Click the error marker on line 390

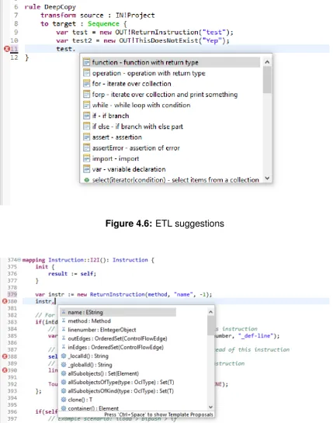click(5, 370)
